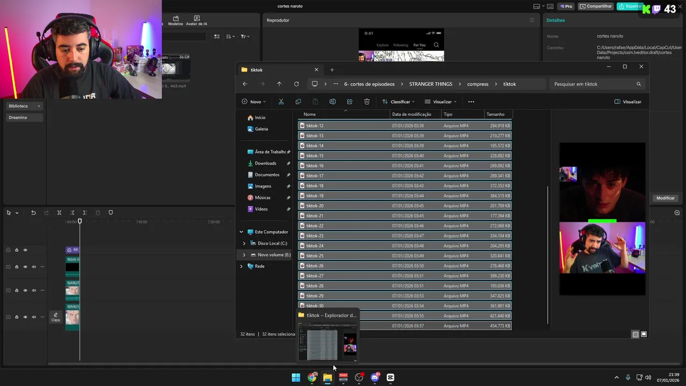
Task: Open the Windows Start menu
Action: pos(296,377)
